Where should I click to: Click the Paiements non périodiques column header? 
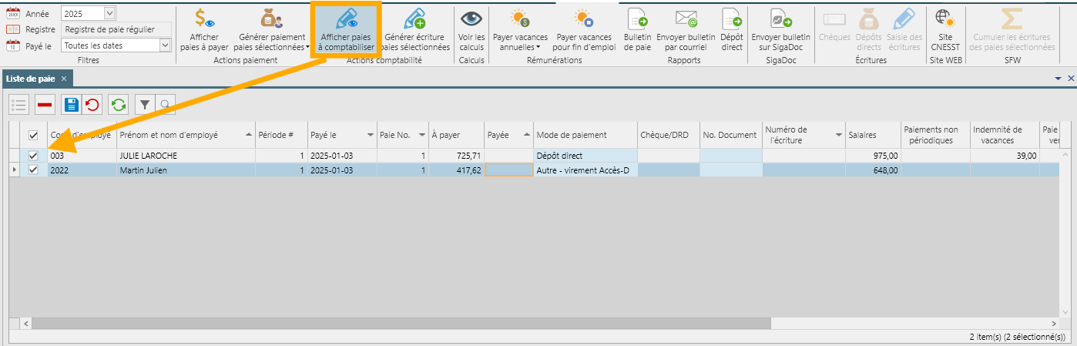tap(935, 135)
